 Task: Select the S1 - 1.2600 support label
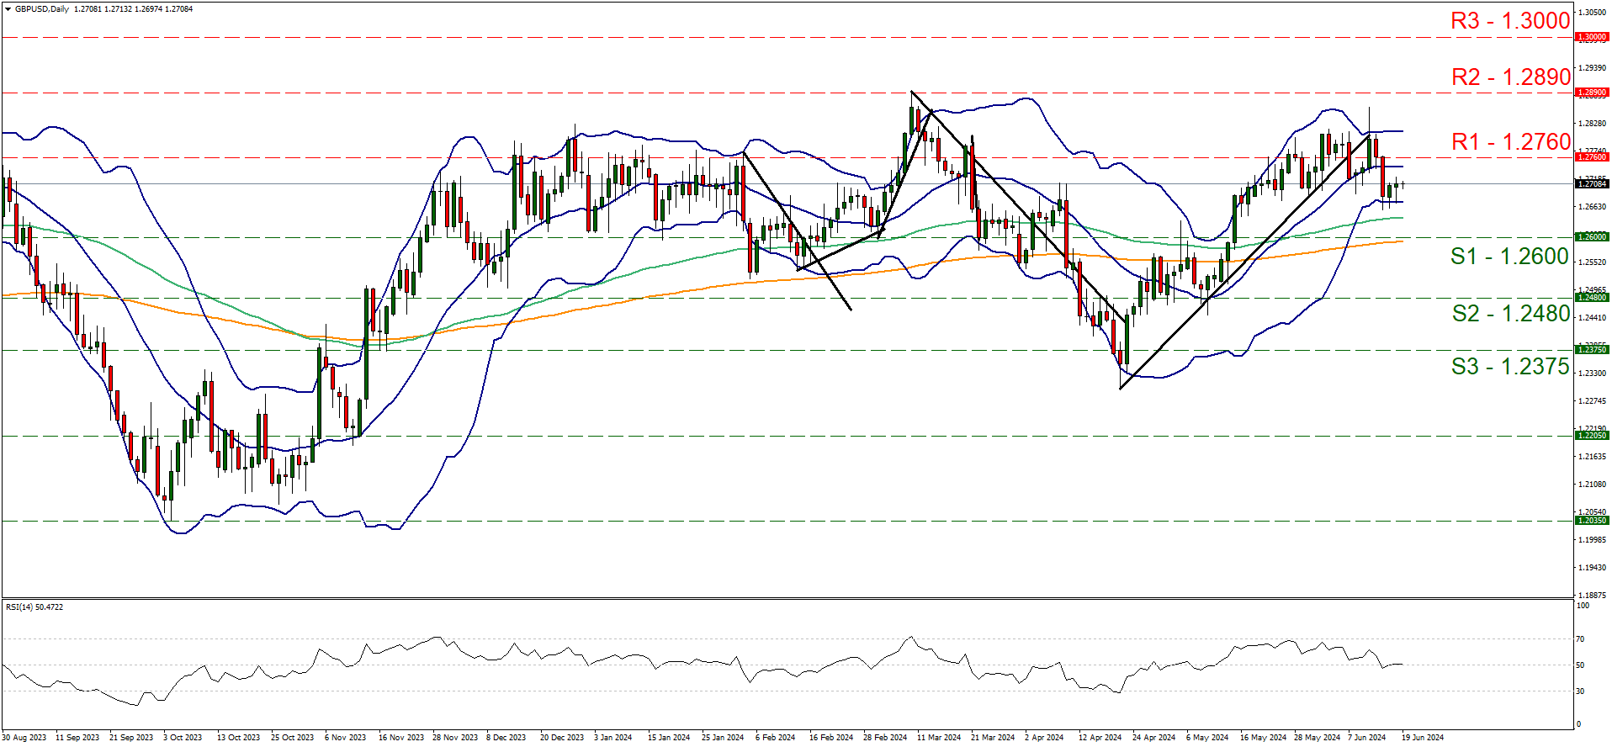coord(1509,257)
